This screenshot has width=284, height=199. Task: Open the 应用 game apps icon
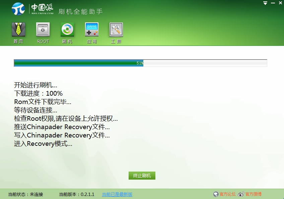pyautogui.click(x=92, y=29)
